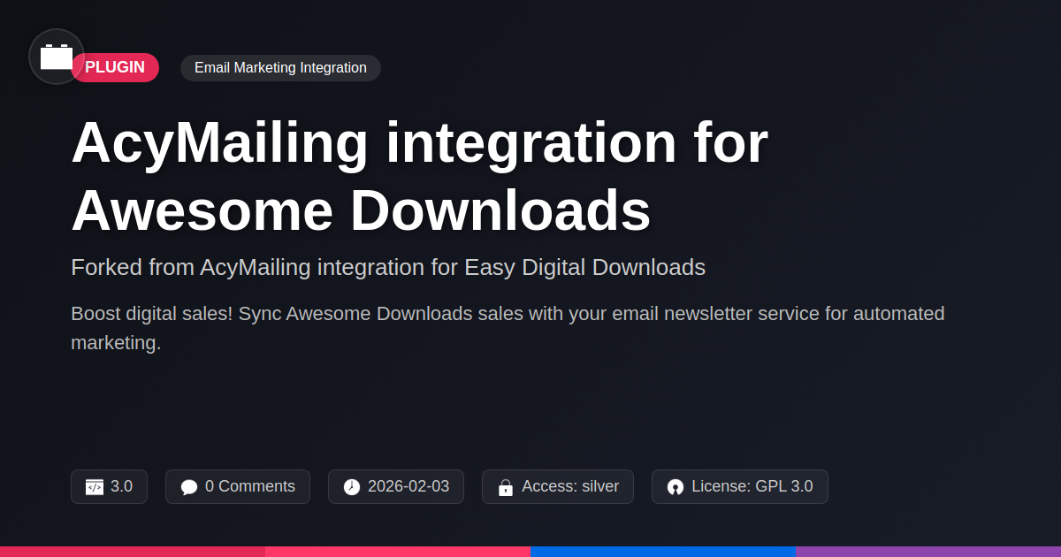This screenshot has height=557, width=1061.
Task: Click the Boost digital sales description text
Action: tap(508, 328)
